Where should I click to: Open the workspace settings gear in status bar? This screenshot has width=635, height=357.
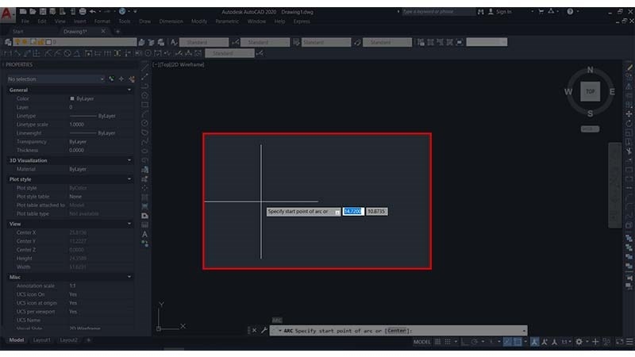pos(579,342)
